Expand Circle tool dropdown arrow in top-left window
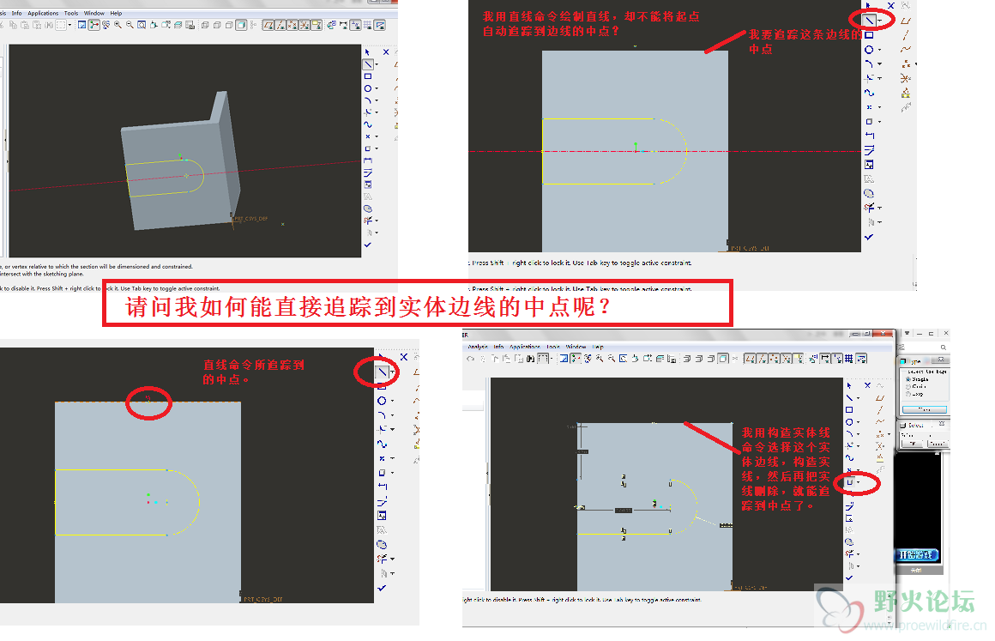Screen dimensions: 995x641 [x=377, y=88]
